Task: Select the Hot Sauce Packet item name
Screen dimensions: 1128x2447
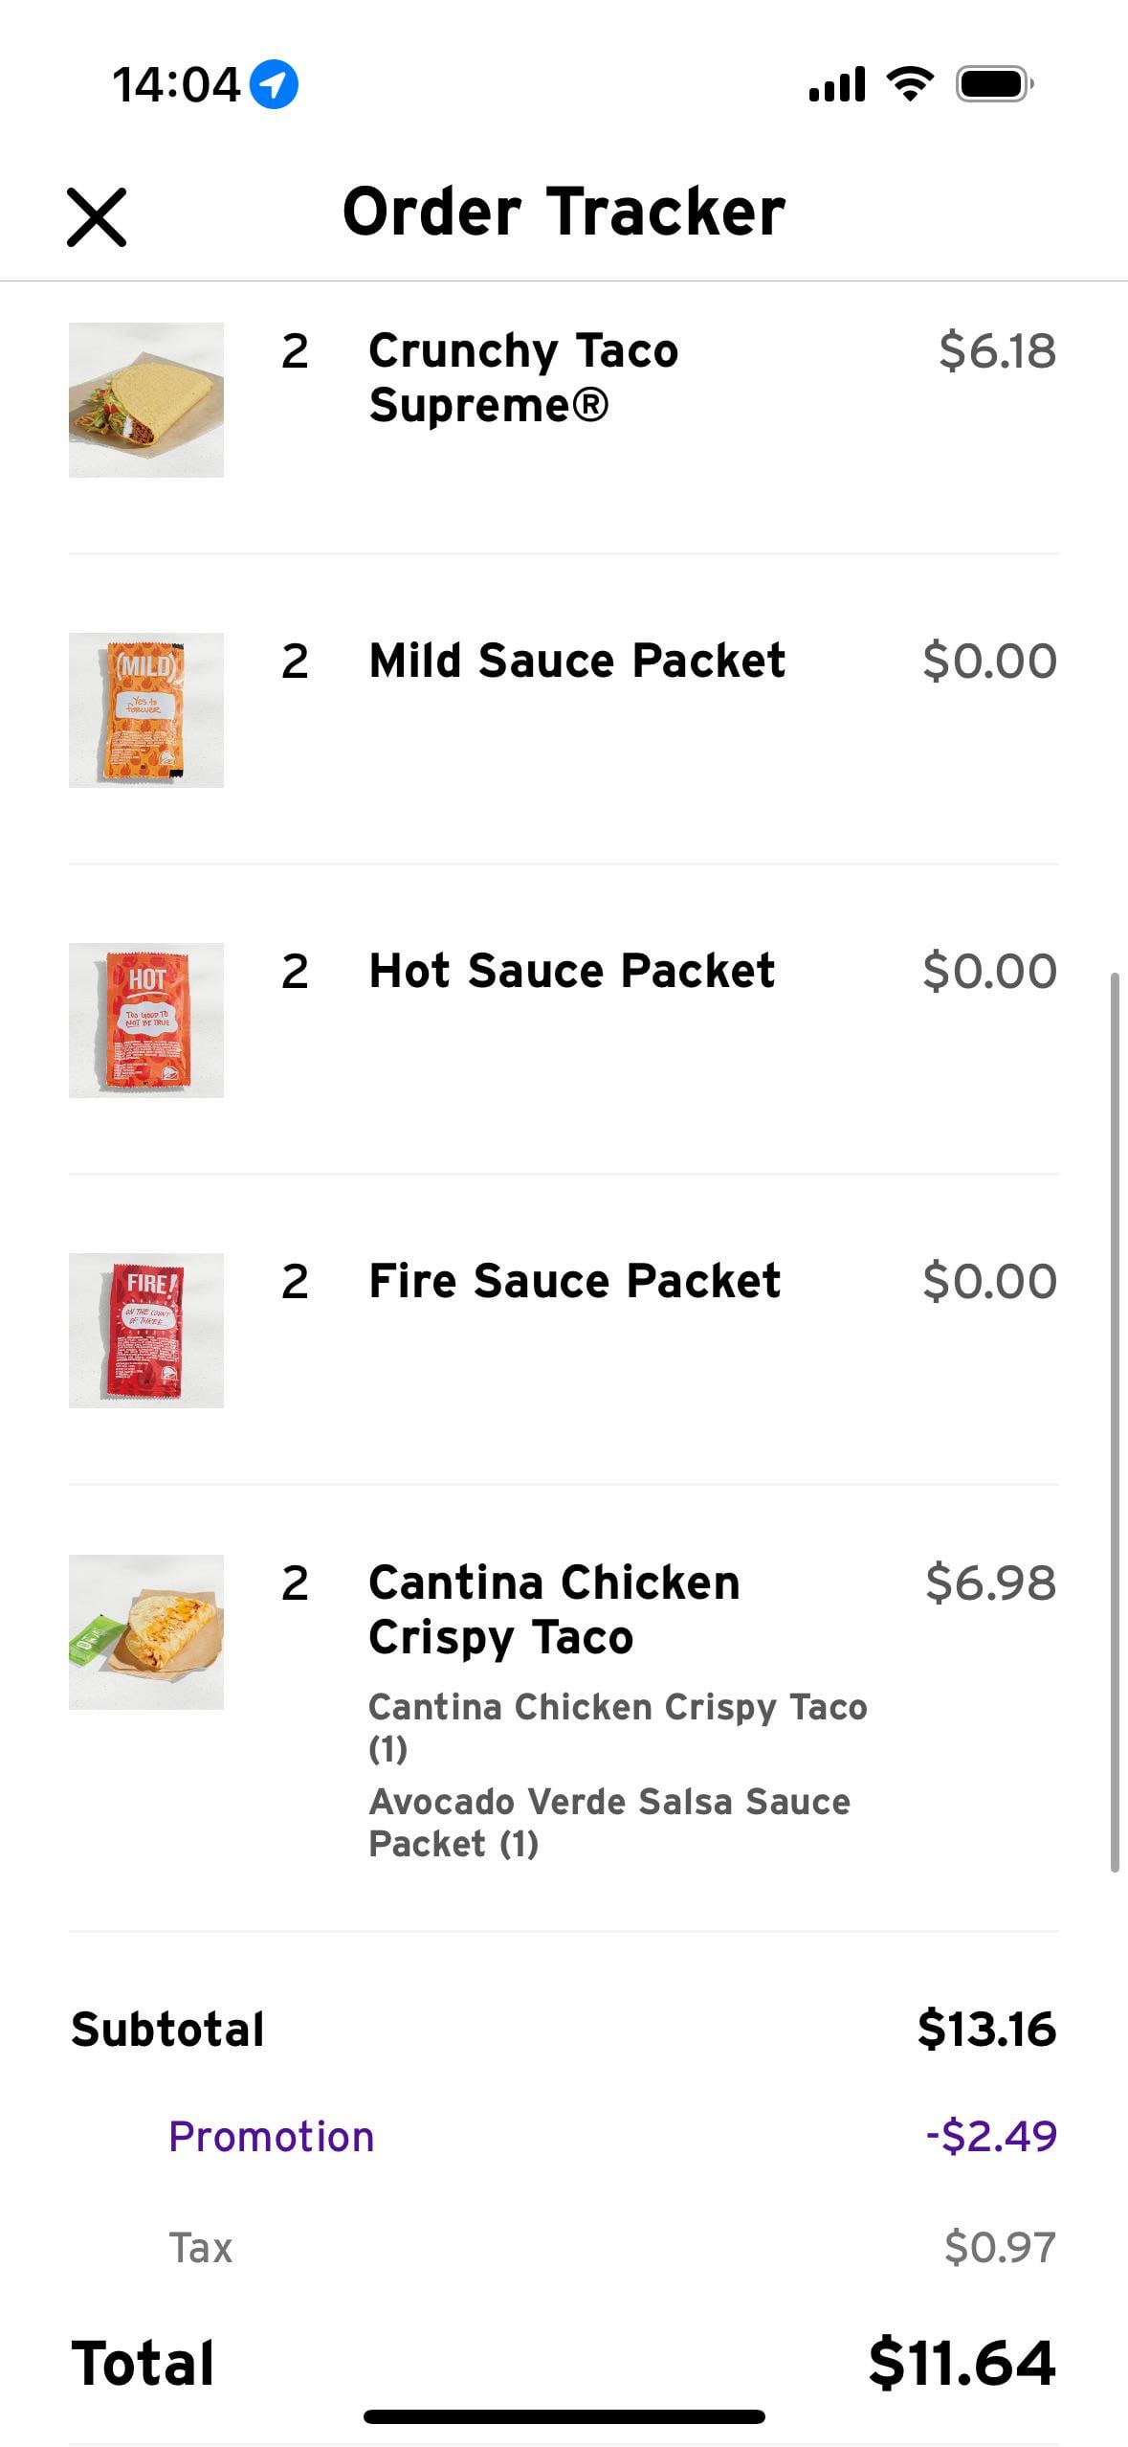Action: [571, 971]
